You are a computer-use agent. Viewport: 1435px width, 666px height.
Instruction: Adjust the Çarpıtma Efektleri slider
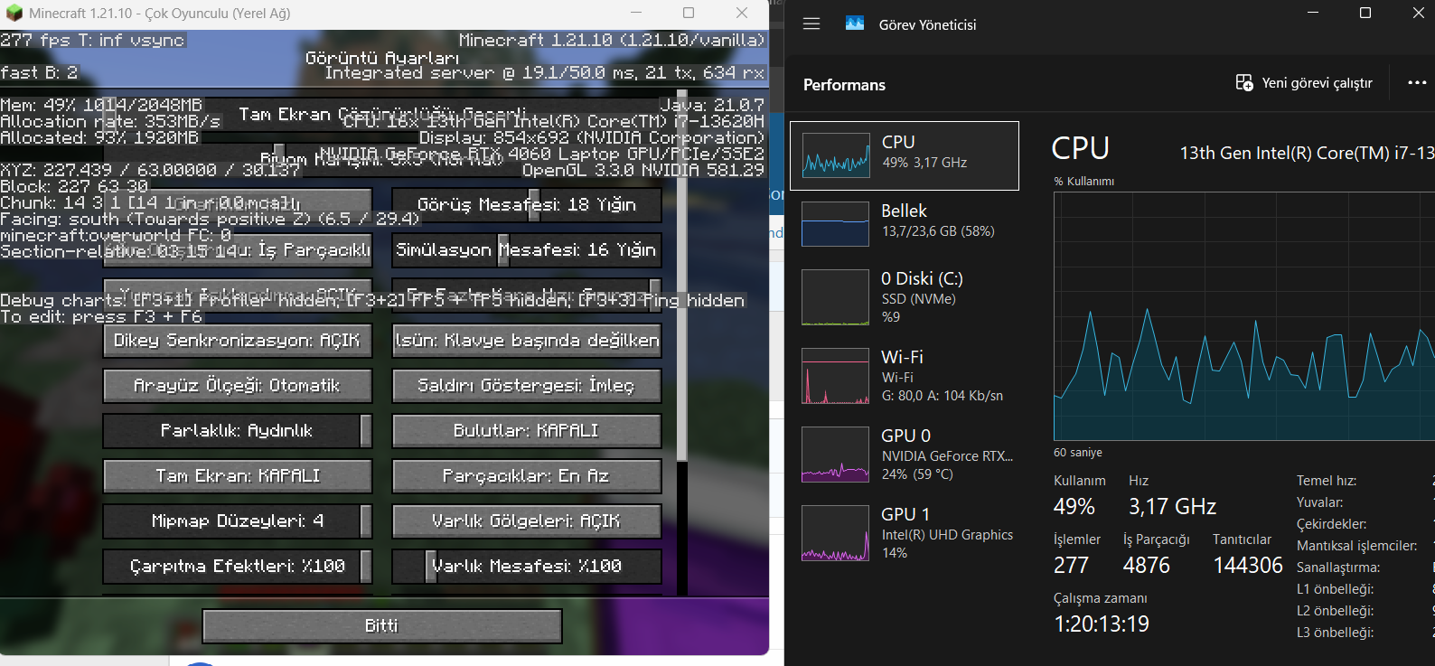(238, 567)
